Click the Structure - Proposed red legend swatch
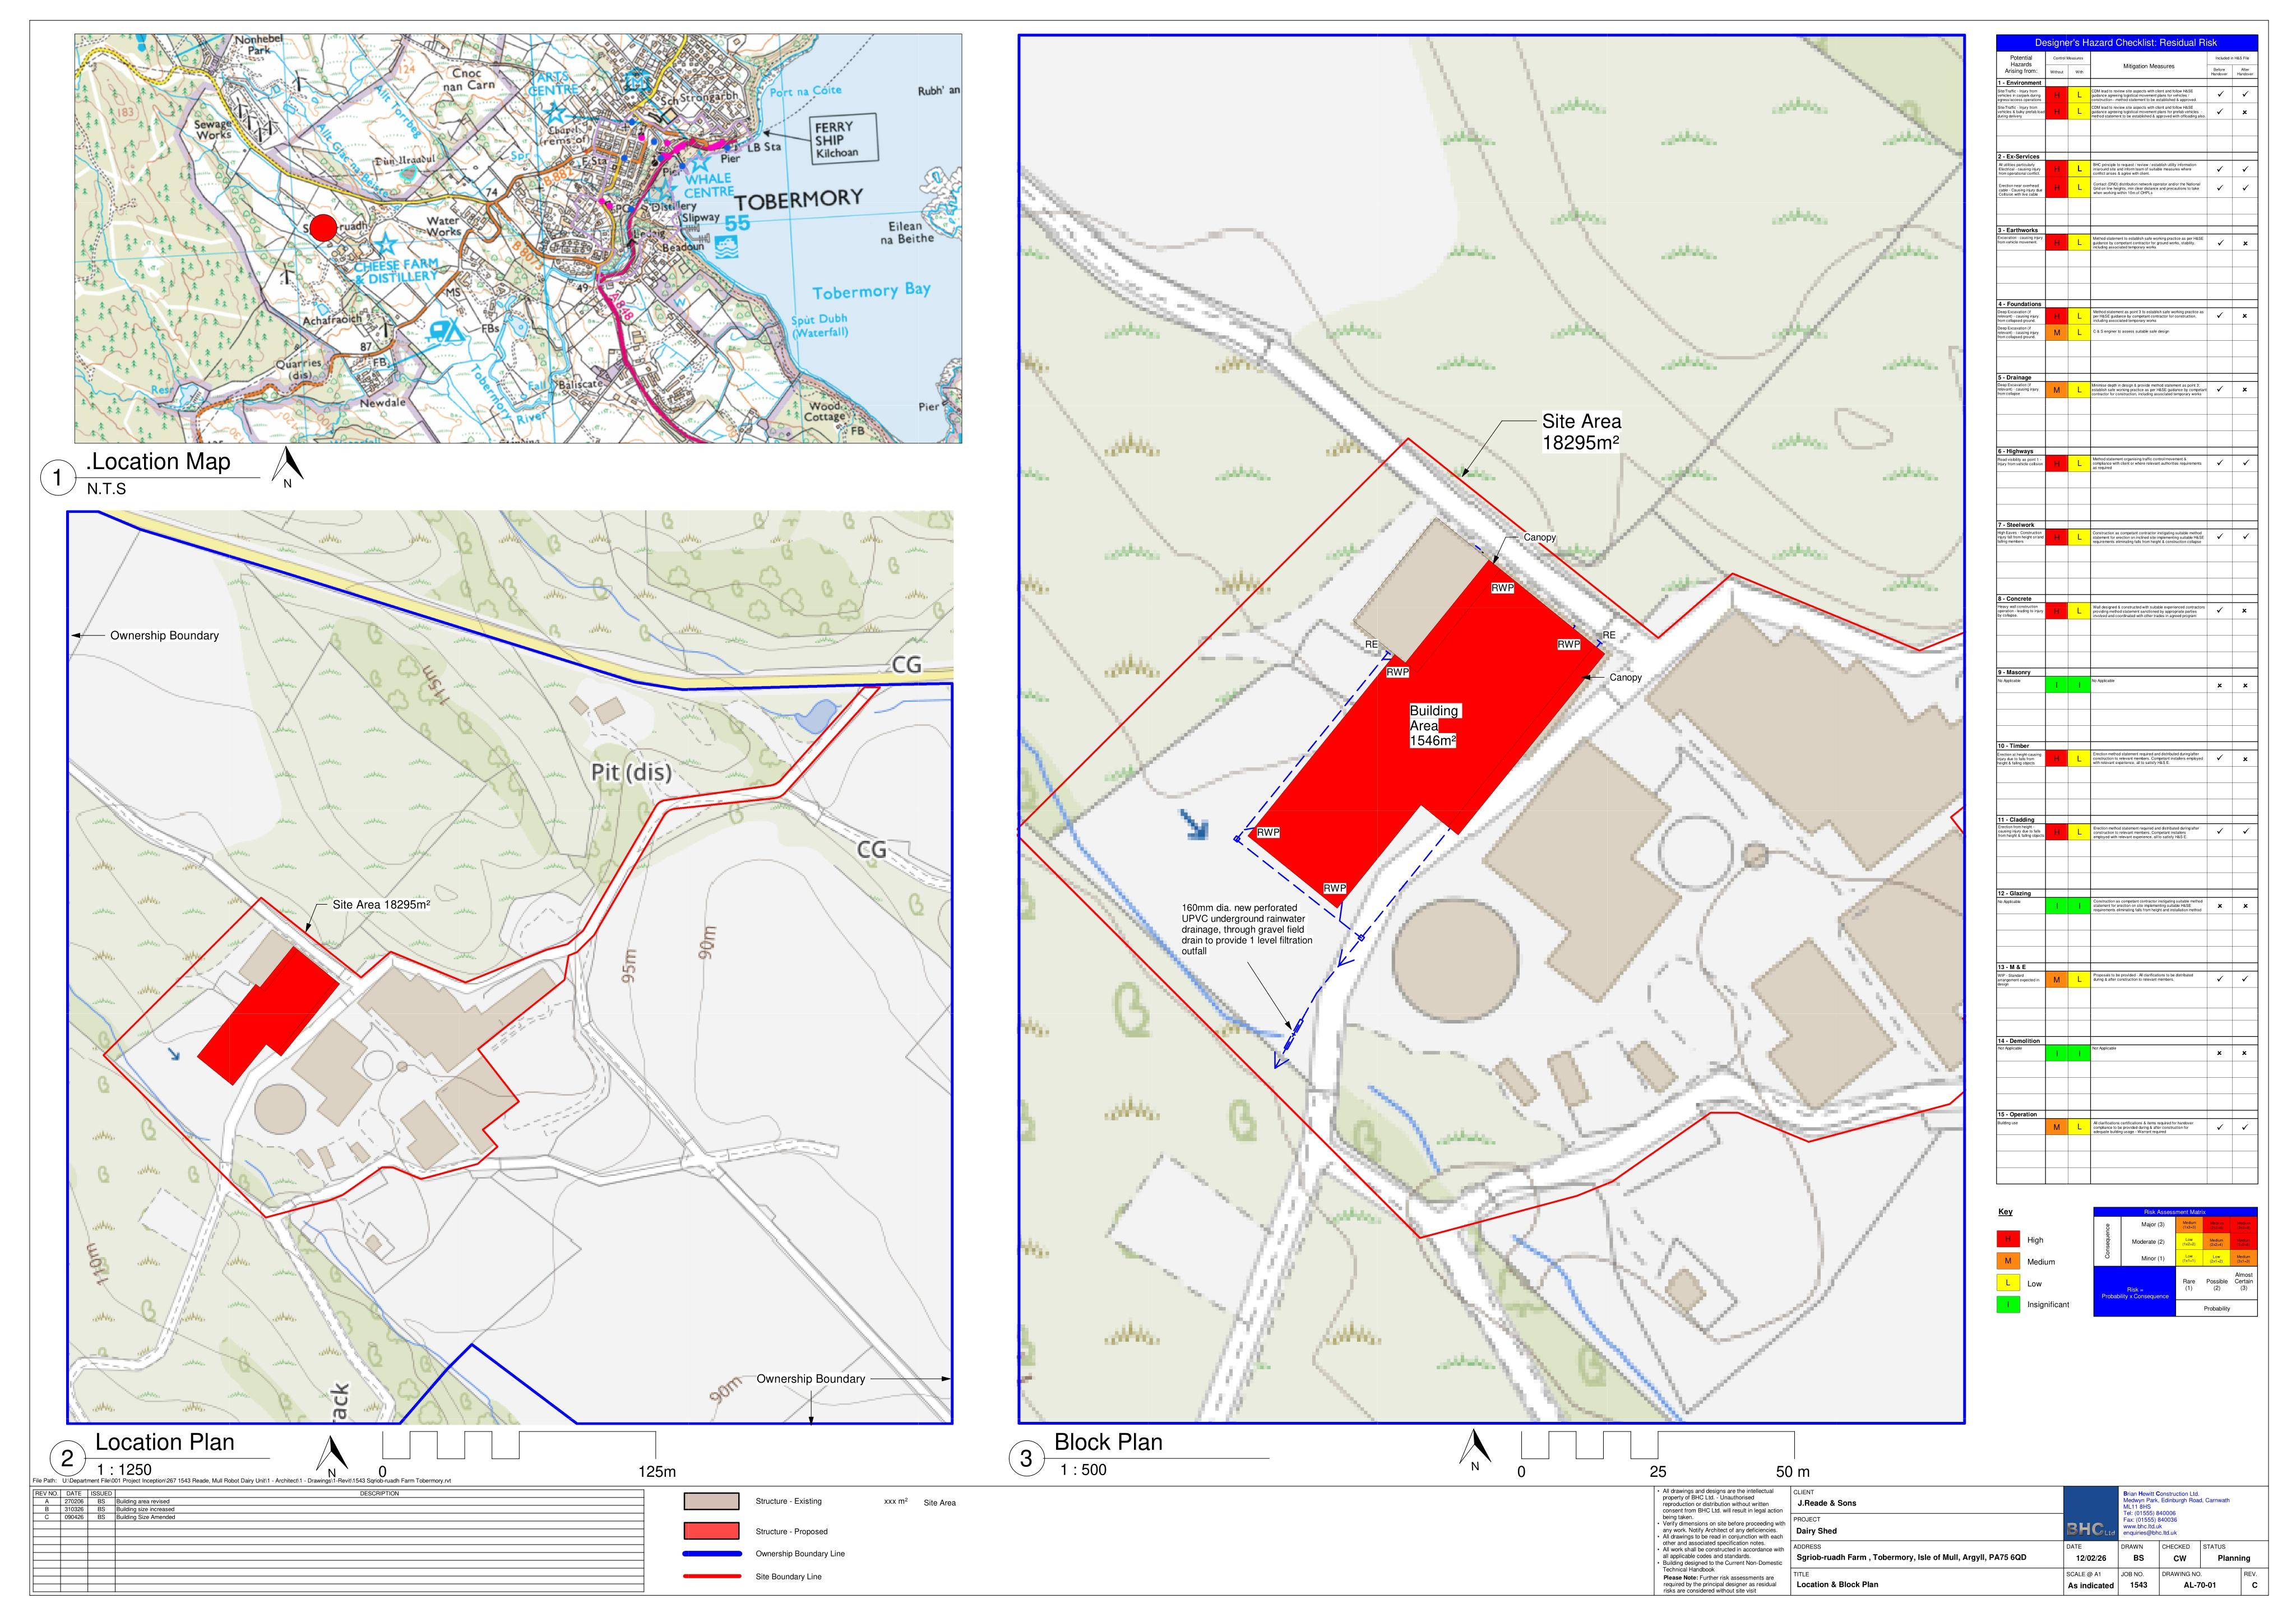This screenshot has width=2296, height=1622. (711, 1531)
